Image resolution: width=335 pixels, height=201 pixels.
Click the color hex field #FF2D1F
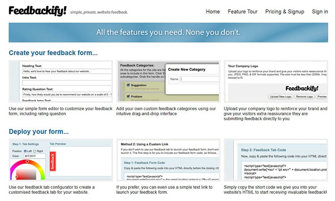pyautogui.click(x=35, y=156)
